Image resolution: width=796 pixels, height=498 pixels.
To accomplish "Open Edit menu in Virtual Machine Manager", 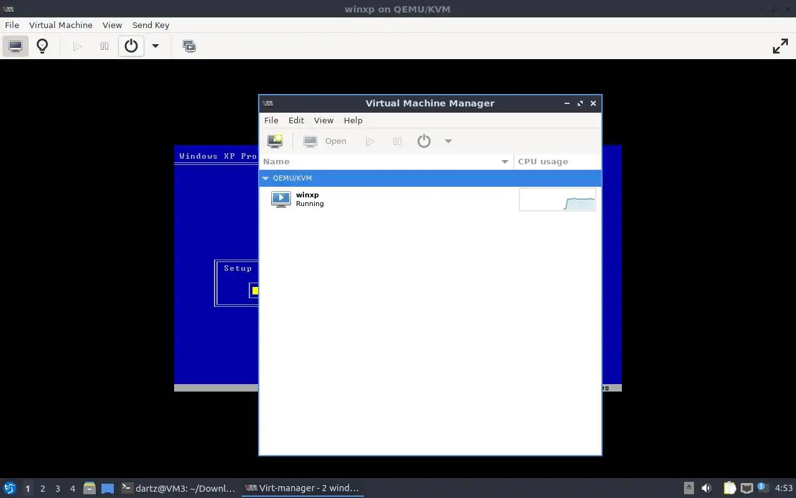I will coord(296,120).
